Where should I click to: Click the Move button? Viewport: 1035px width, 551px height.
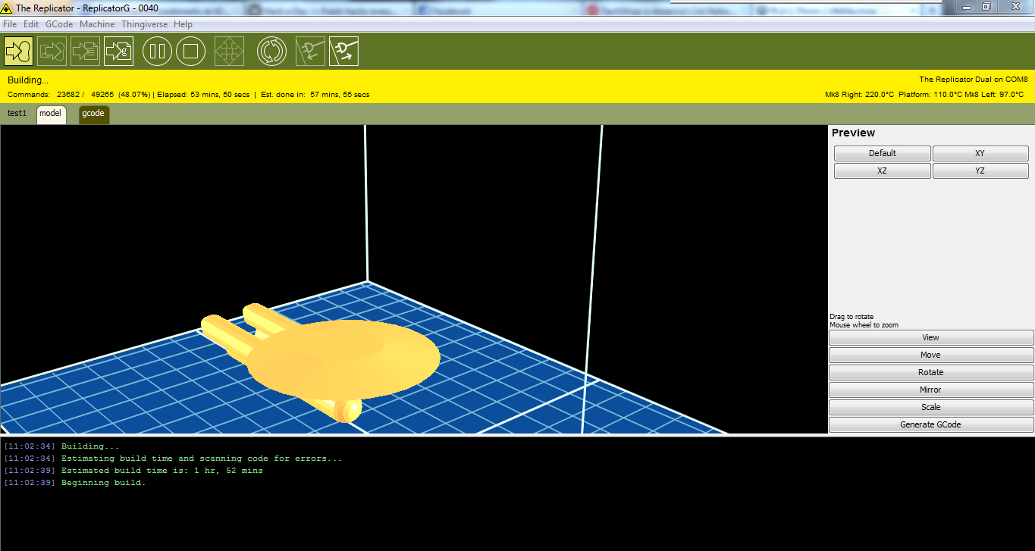point(931,355)
